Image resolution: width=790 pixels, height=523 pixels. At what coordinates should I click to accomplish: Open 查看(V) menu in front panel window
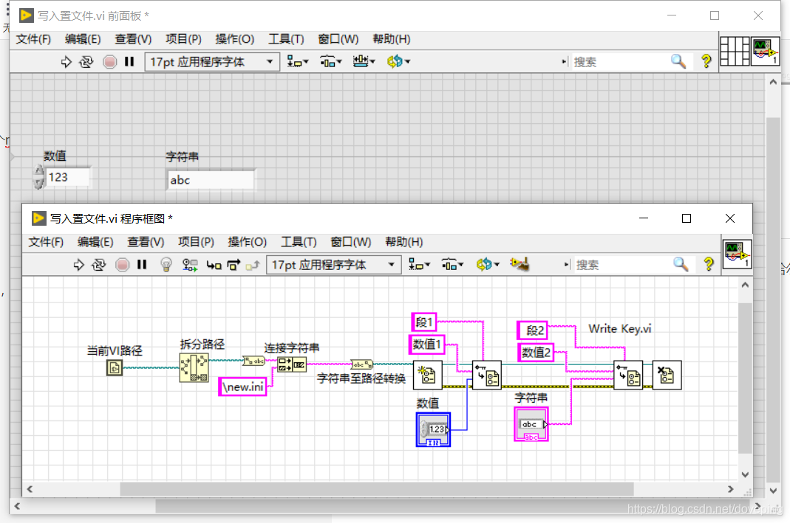click(133, 39)
